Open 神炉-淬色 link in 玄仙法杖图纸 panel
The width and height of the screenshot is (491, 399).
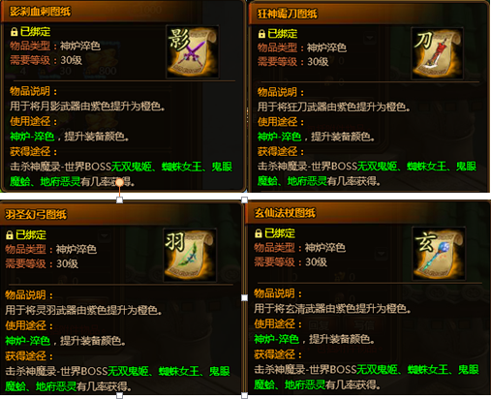[277, 339]
